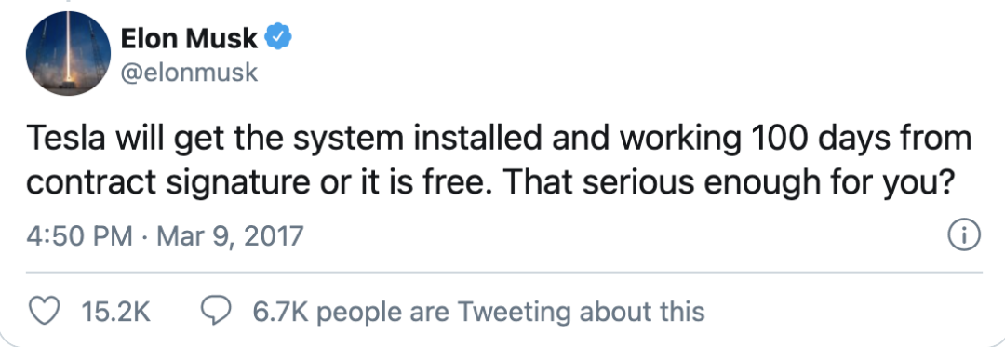Viewport: 1005px width, 347px height.
Task: Click the word 'Tesla' in tweet
Action: [65, 140]
